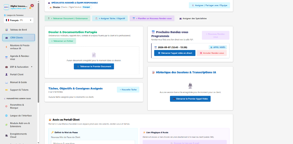The height and width of the screenshot is (144, 293).
Task: Click the lightning icon for Réunions
Action: tap(7, 47)
